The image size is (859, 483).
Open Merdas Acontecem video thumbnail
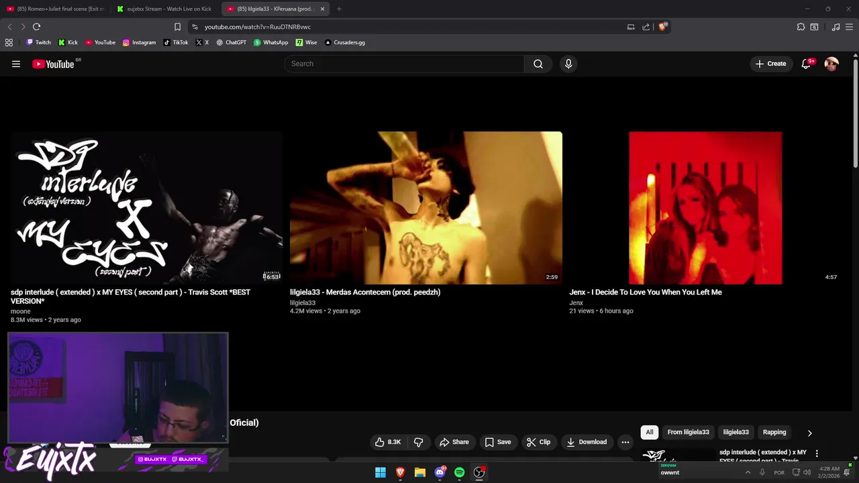(426, 208)
